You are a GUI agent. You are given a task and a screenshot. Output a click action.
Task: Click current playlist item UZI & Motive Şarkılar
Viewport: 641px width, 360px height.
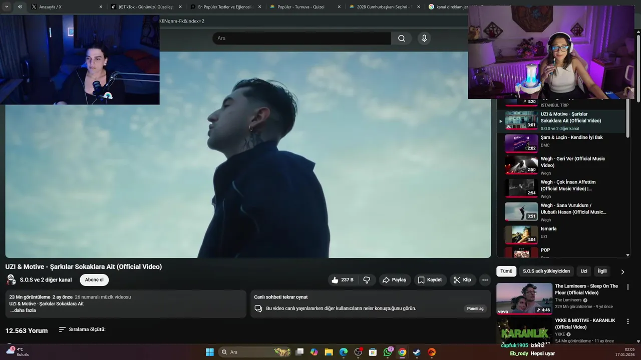coord(561,120)
